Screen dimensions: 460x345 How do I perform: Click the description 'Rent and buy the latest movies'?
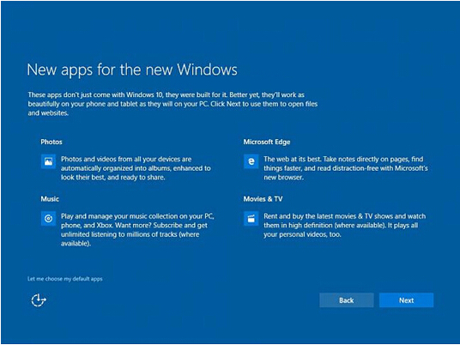[x=344, y=226]
